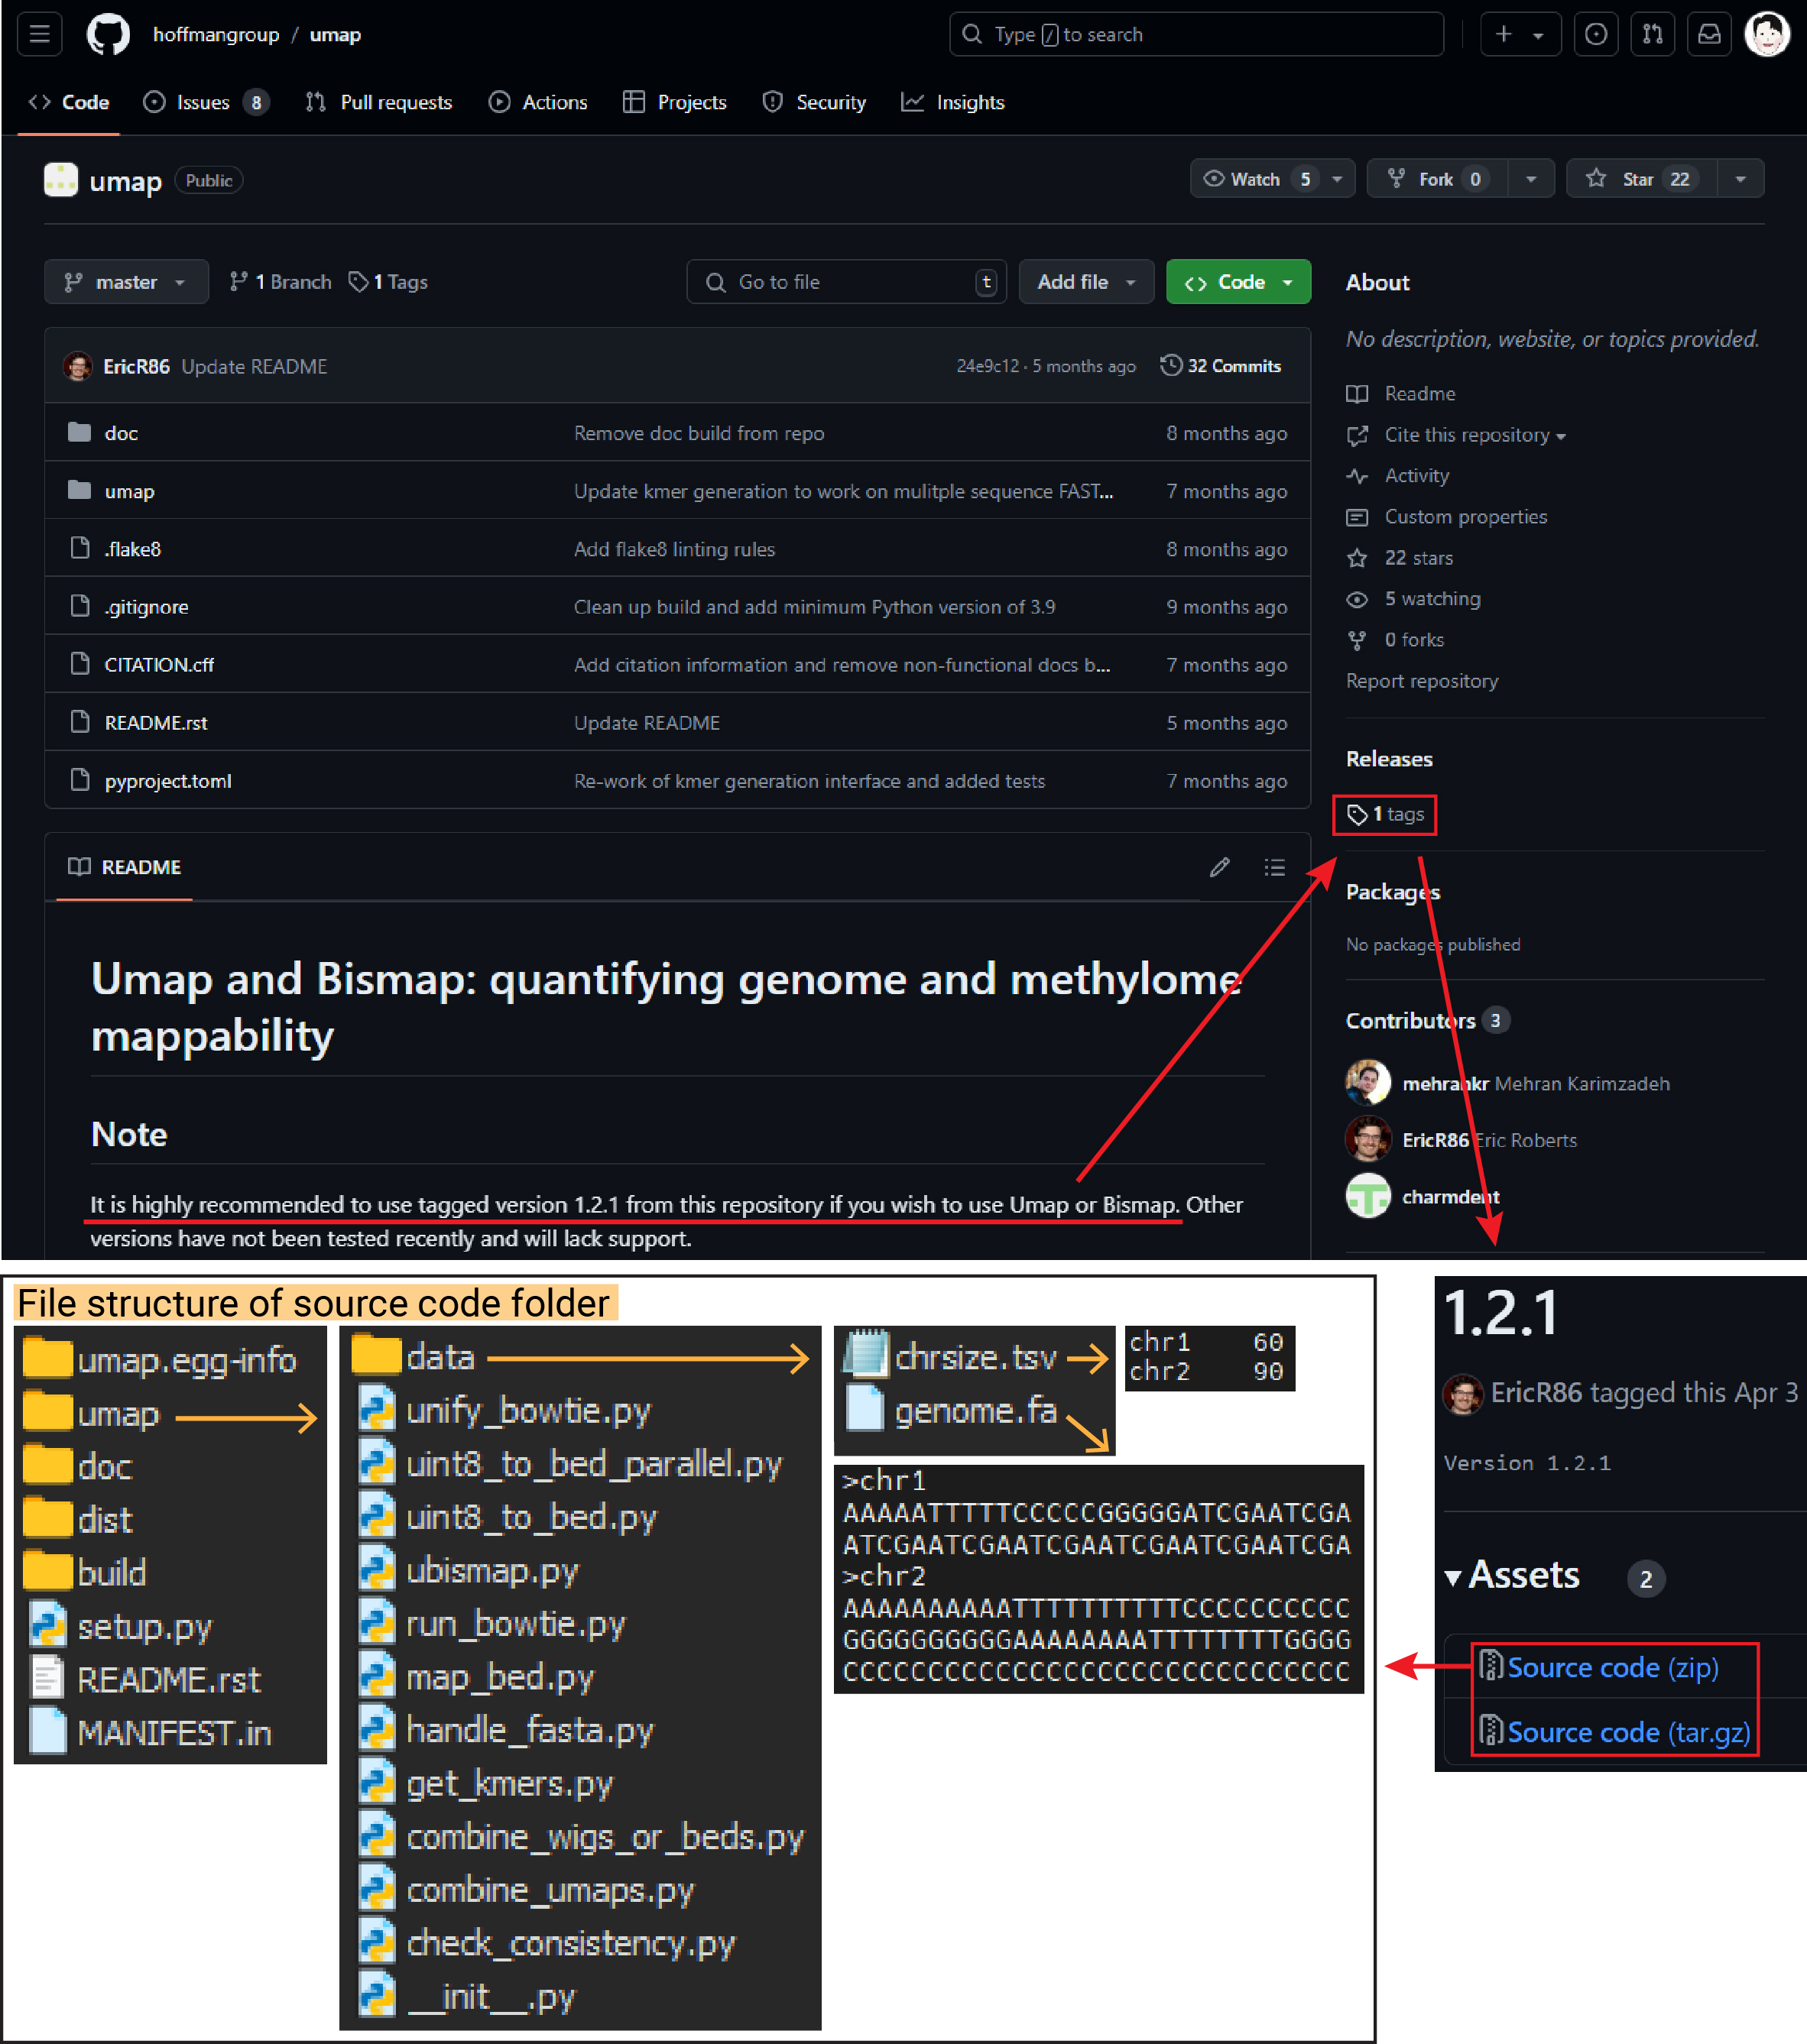This screenshot has width=1807, height=2044.
Task: Click the Source code (zip) archive icon
Action: tap(1490, 1666)
